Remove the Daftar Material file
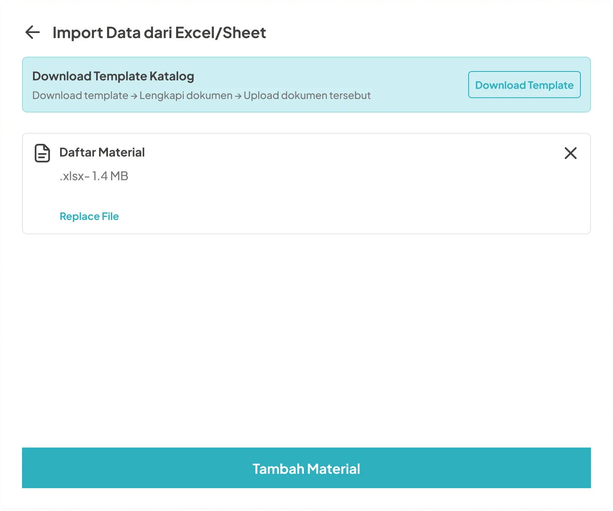The width and height of the screenshot is (613, 511). (x=570, y=153)
